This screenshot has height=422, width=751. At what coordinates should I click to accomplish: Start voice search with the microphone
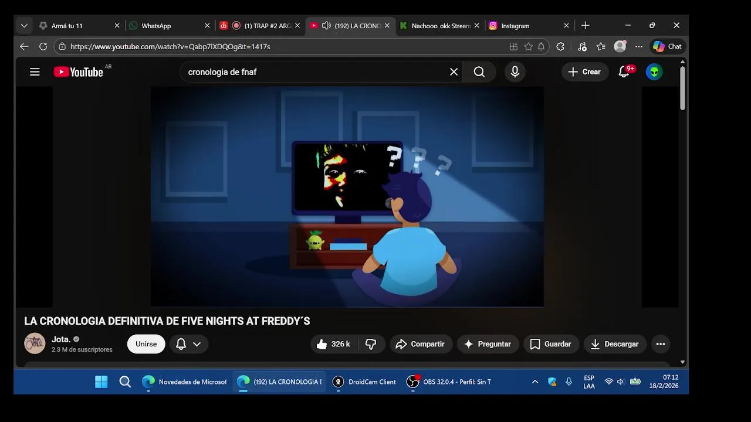click(x=515, y=72)
